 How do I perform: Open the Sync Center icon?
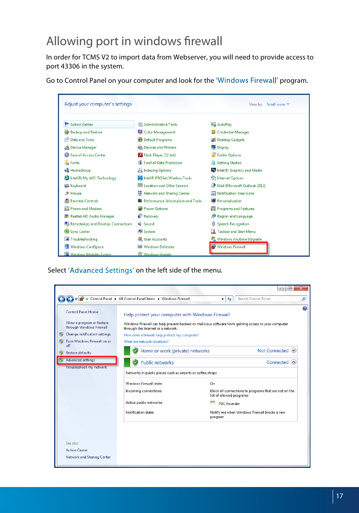[x=67, y=231]
